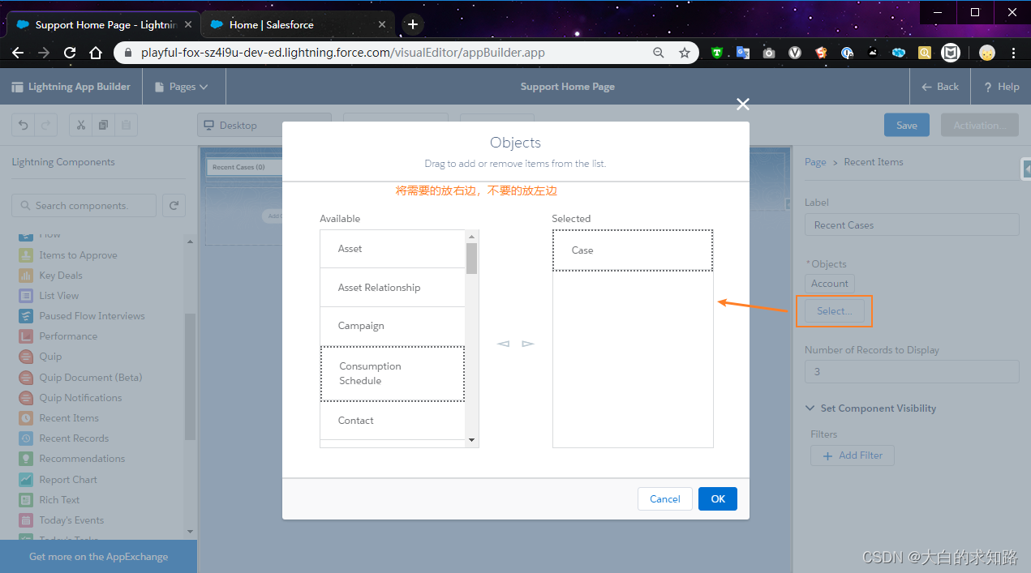Image resolution: width=1031 pixels, height=573 pixels.
Task: Select Asset Relationship in the Available list
Action: (x=393, y=288)
